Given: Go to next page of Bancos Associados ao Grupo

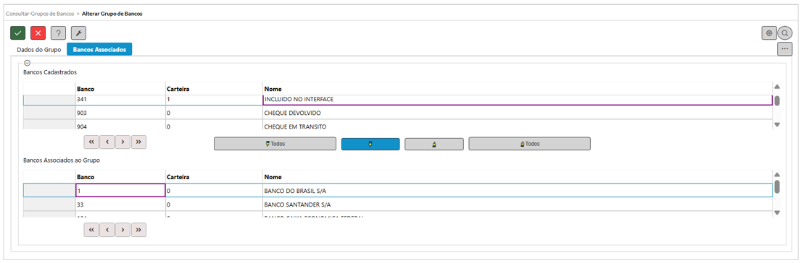Looking at the screenshot, I should click(x=123, y=230).
